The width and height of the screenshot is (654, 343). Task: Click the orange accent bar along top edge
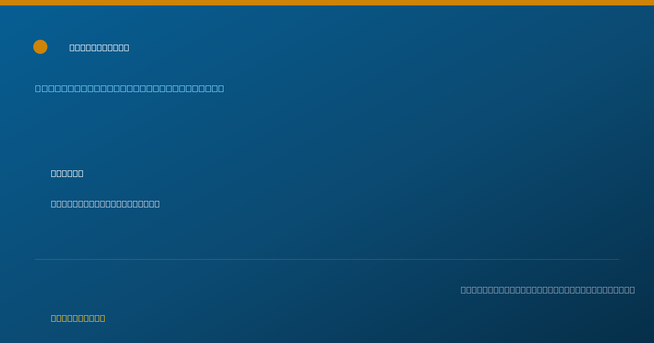(x=327, y=3)
